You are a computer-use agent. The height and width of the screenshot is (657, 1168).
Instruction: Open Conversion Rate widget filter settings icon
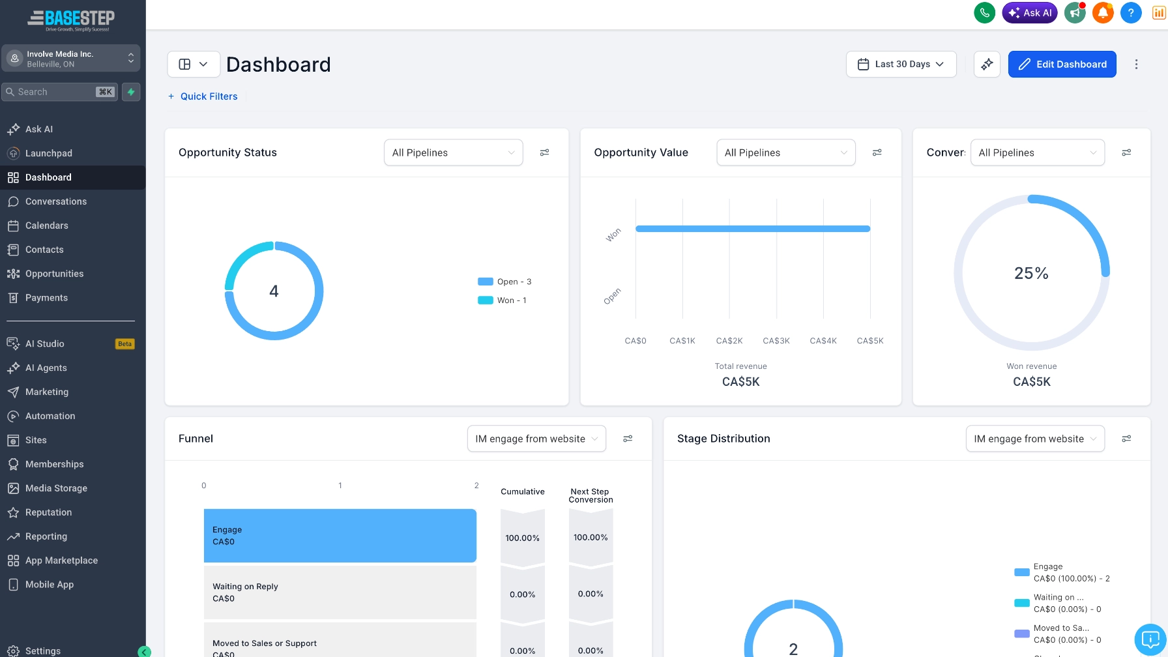1126,153
